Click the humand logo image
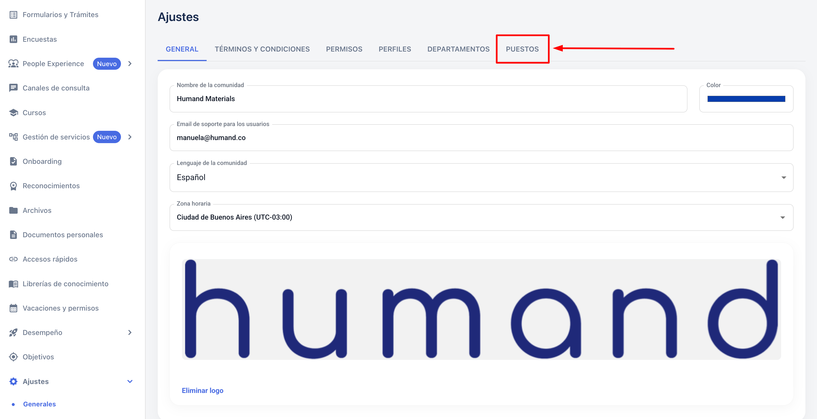 click(481, 309)
